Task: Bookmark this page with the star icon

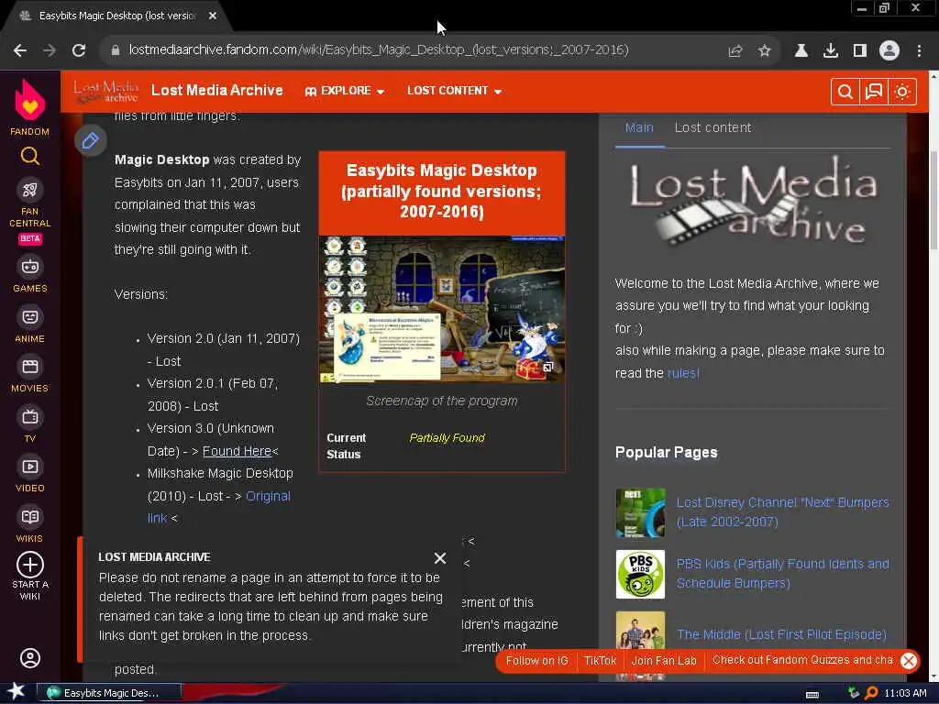Action: [x=764, y=51]
